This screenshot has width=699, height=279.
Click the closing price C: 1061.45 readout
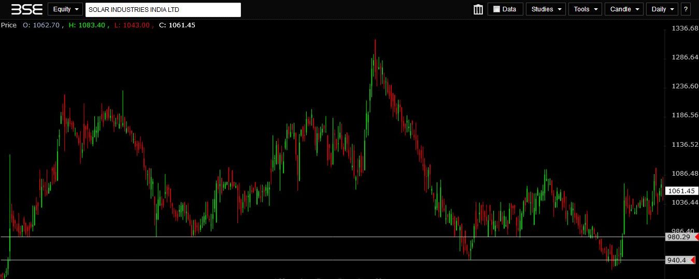point(177,25)
